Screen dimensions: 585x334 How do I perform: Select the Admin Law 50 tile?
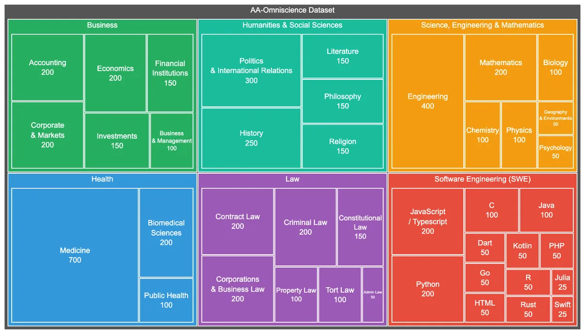click(372, 295)
